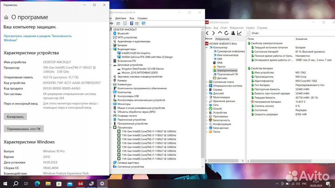
Task: Click AIDA64 forward navigation arrow
Action: click(213, 33)
